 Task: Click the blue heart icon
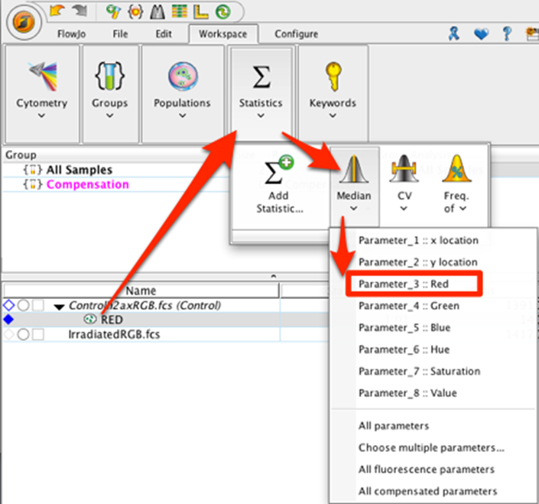[481, 34]
